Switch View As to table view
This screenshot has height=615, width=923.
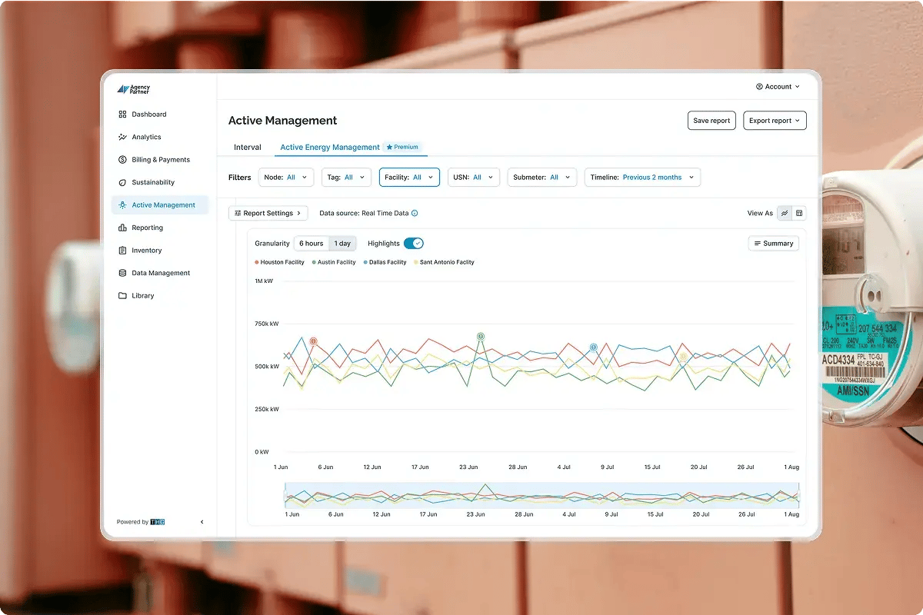798,213
